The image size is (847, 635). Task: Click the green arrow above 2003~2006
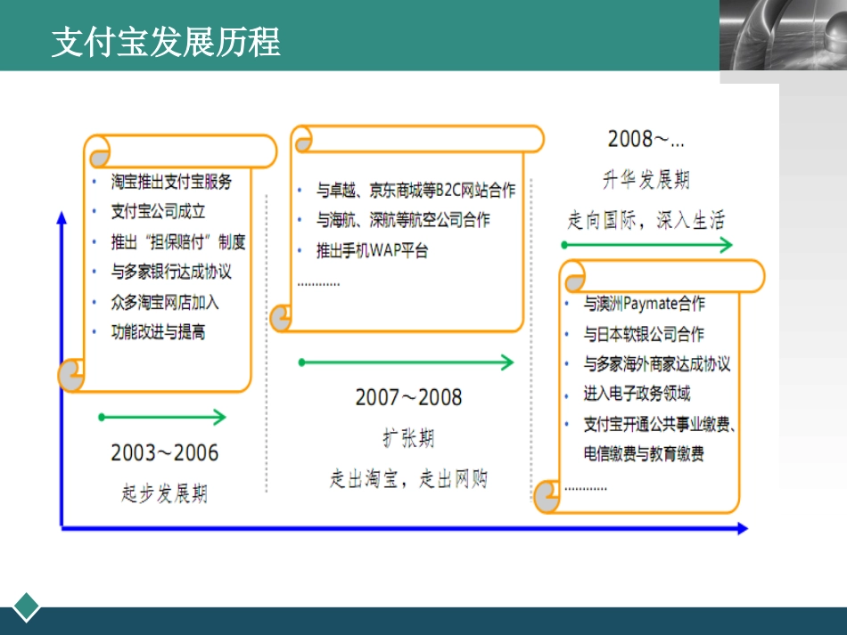click(x=162, y=417)
